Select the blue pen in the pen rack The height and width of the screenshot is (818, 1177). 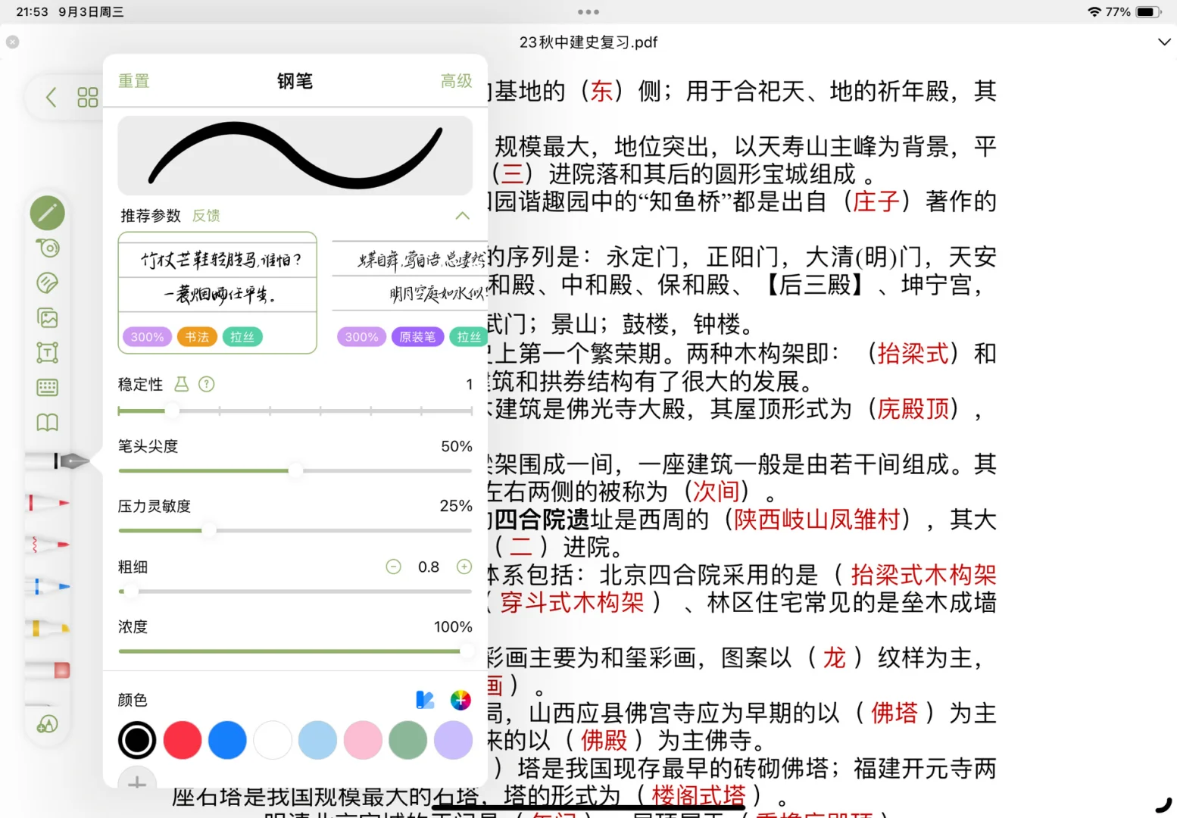47,585
